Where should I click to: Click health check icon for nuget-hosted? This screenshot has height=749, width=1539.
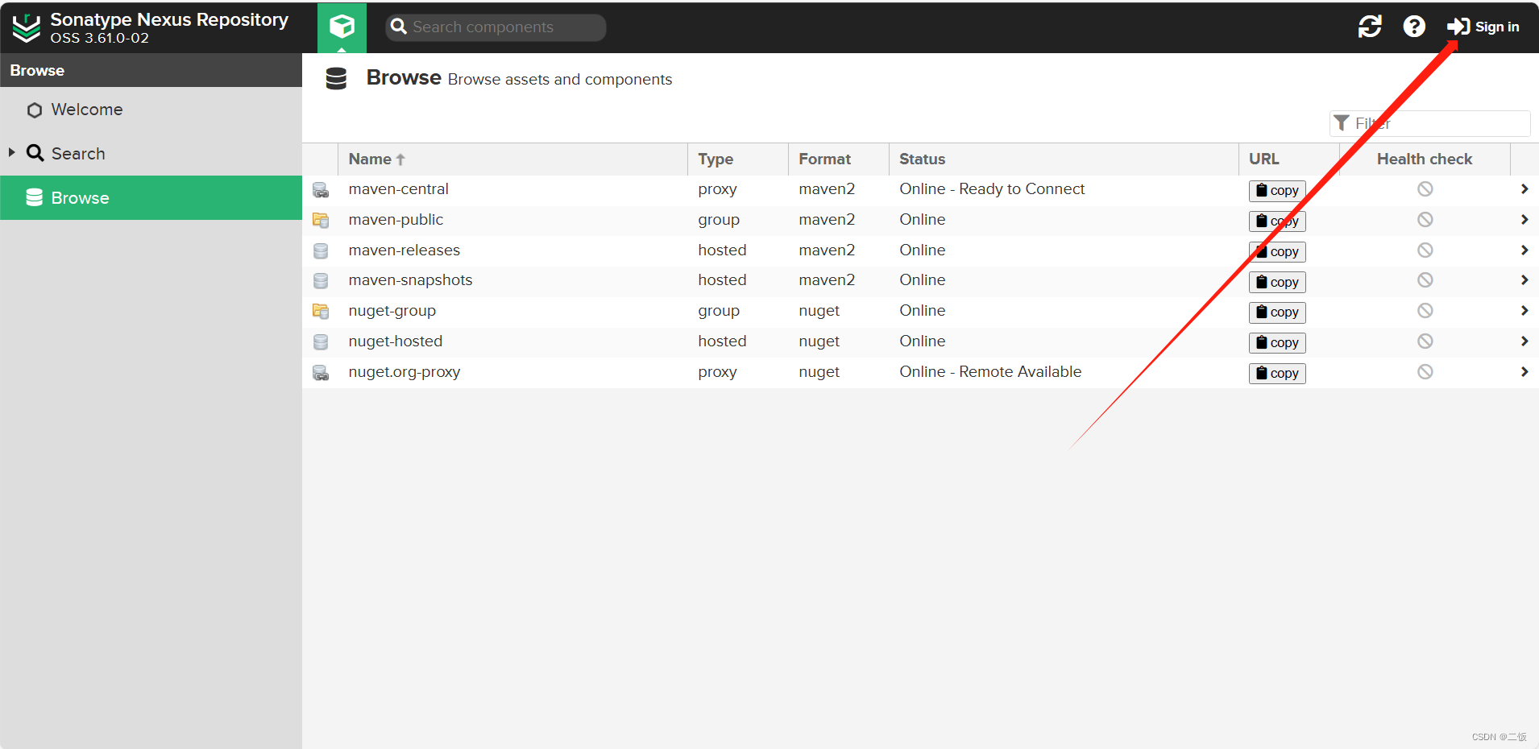click(1425, 341)
